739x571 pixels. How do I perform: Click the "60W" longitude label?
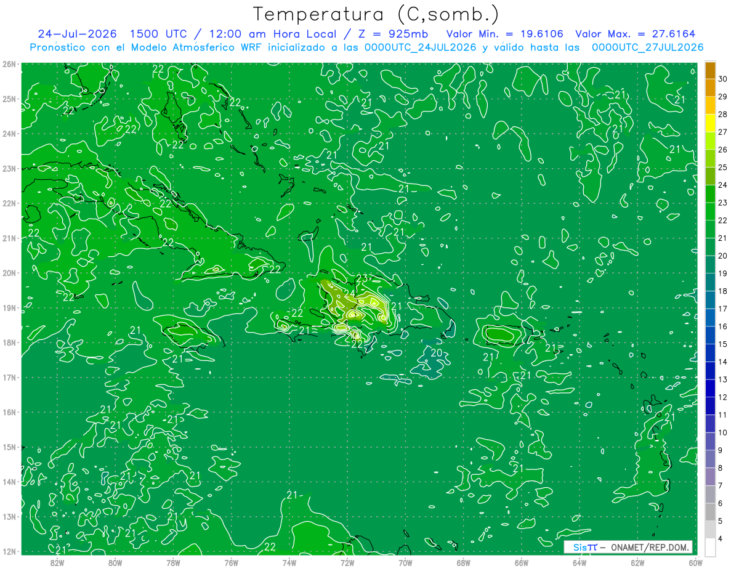point(696,562)
